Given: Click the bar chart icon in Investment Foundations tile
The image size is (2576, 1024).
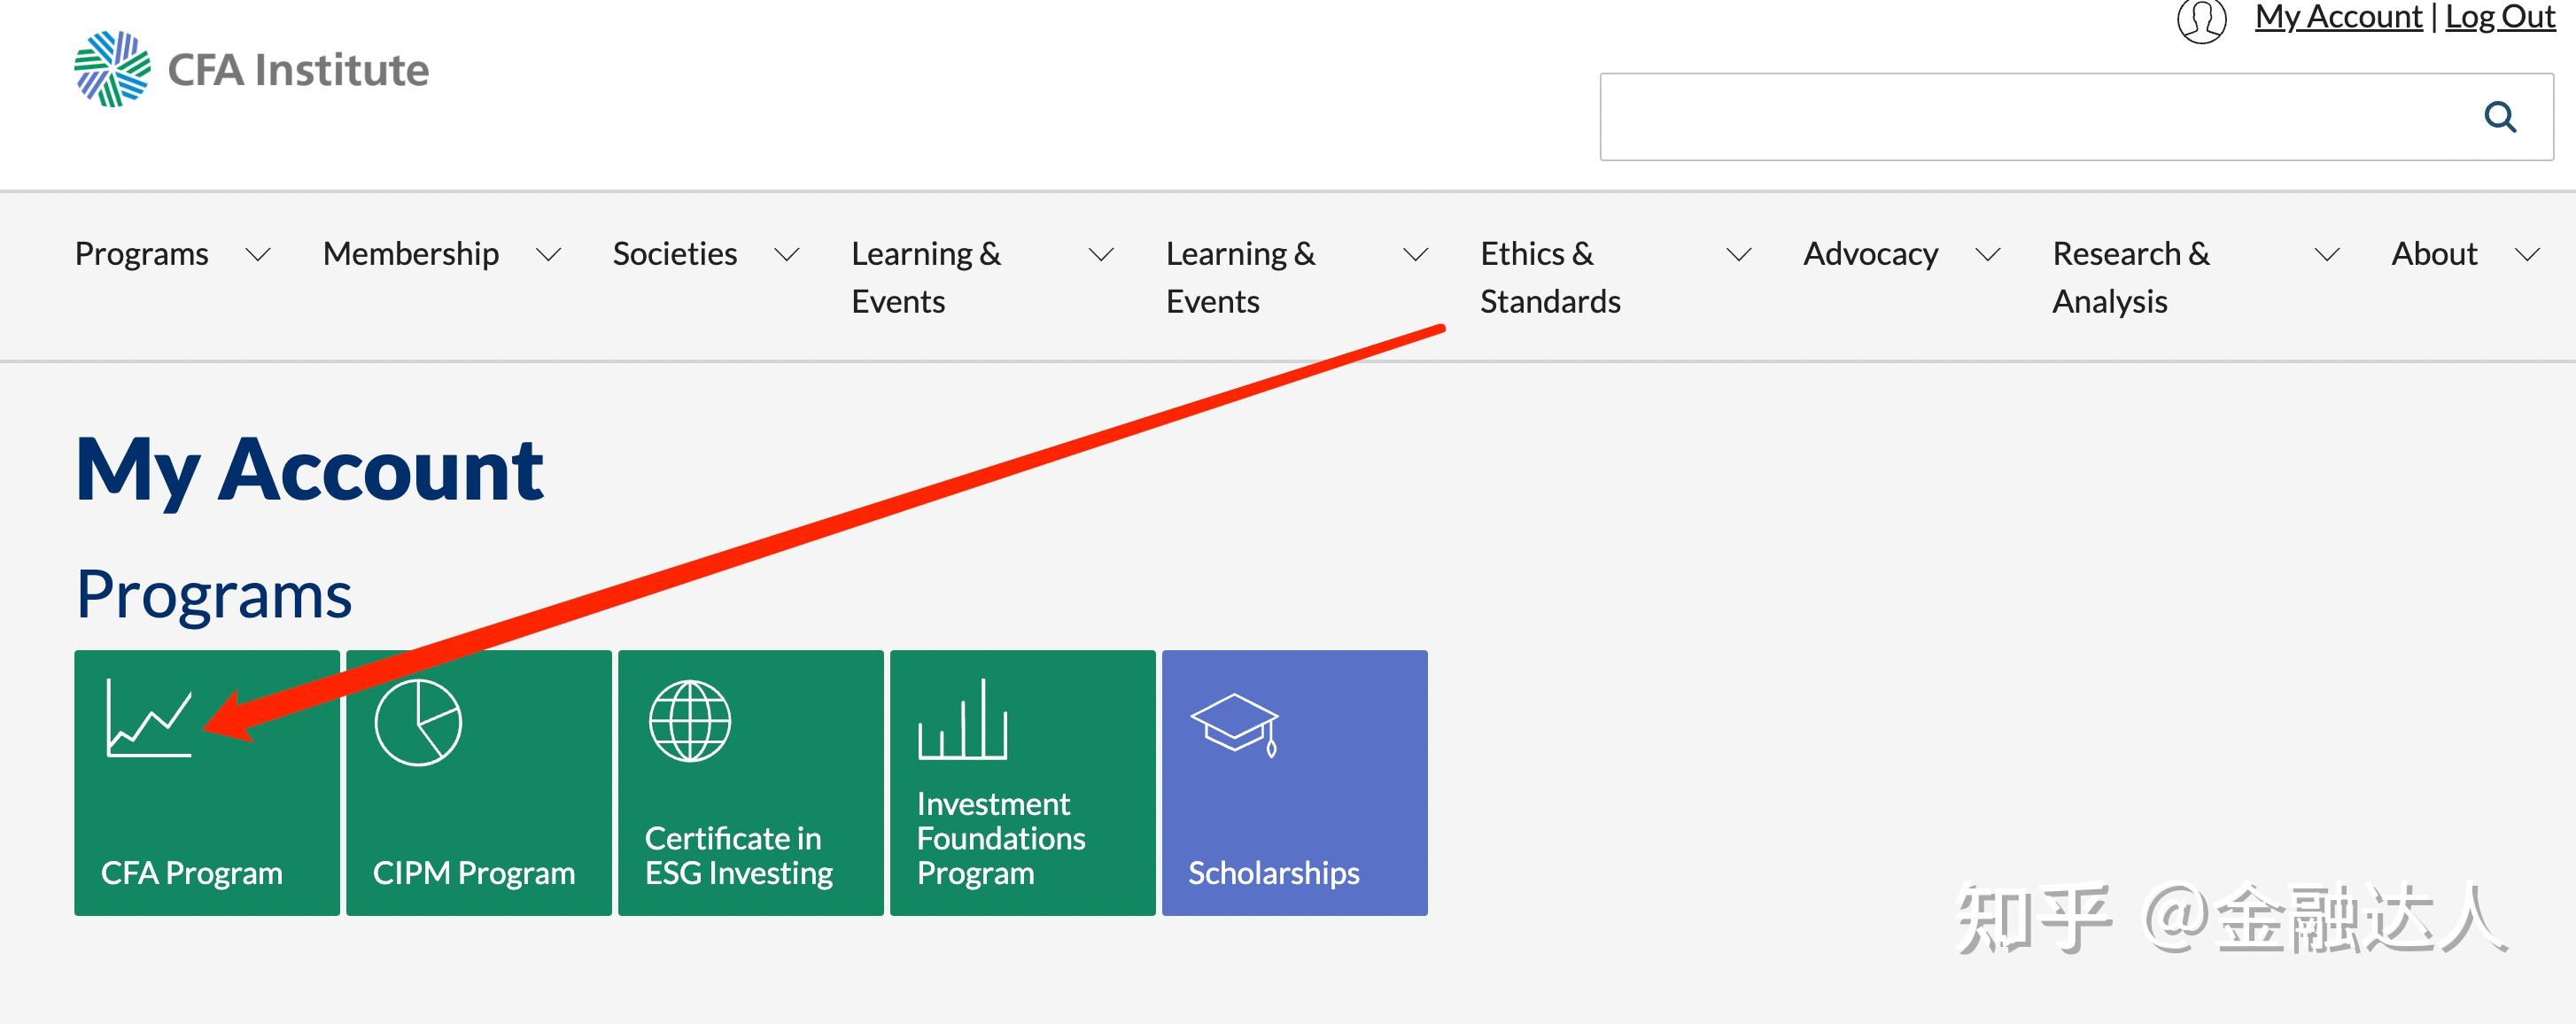Looking at the screenshot, I should (962, 720).
